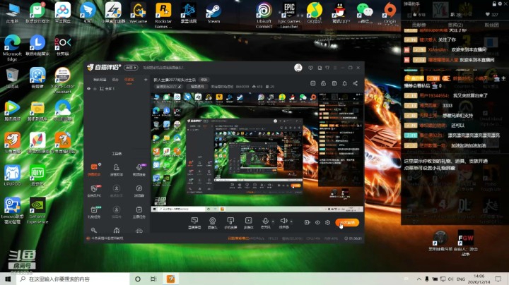Open the dropdown beside the microphone icon
Viewport: 509px width, 285px height.
pyautogui.click(x=273, y=222)
